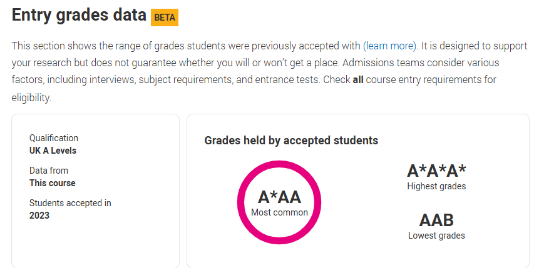Click the word eligibility in the paragraph
This screenshot has height=268, width=534.
pos(31,98)
